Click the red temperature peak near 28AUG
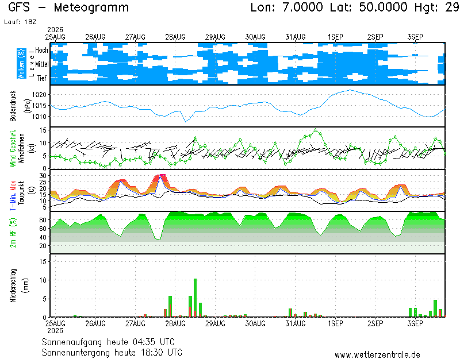The width and height of the screenshot is (460, 359). coord(161,175)
